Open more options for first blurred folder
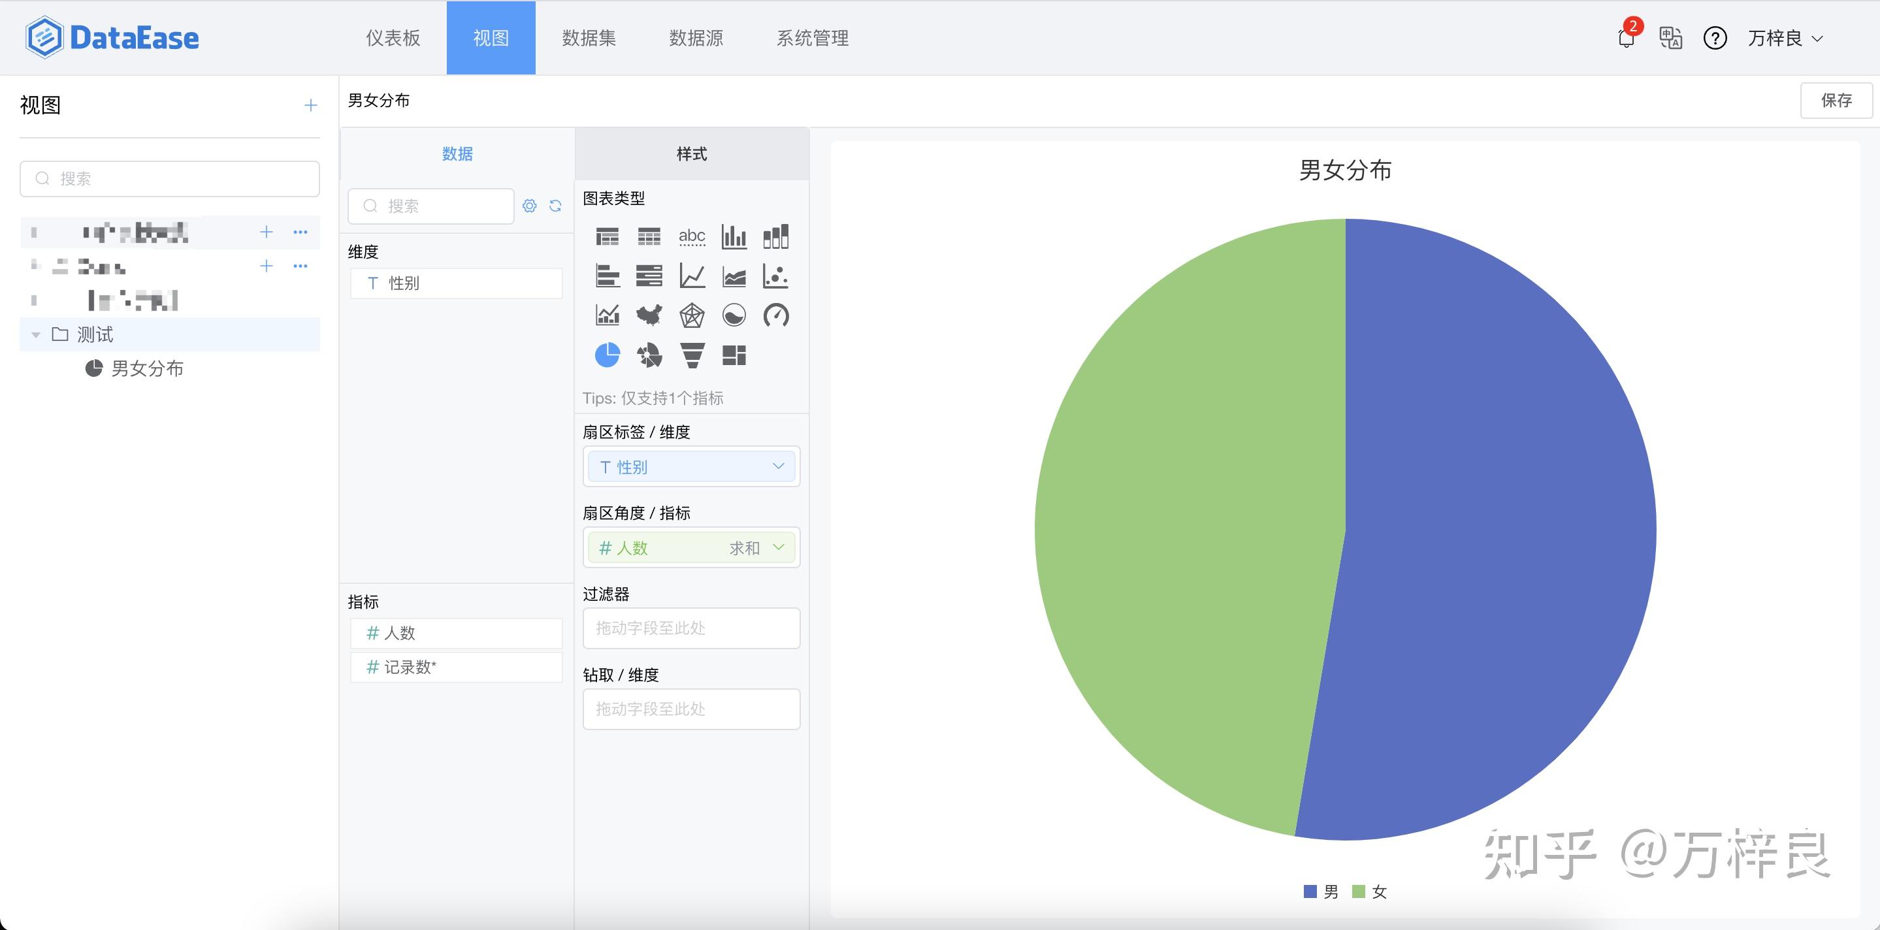Image resolution: width=1880 pixels, height=930 pixels. pyautogui.click(x=300, y=232)
